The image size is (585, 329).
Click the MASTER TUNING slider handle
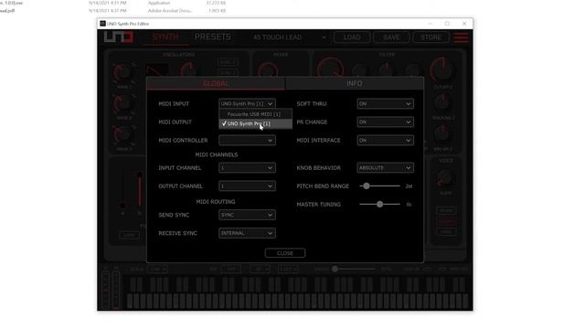pos(379,204)
